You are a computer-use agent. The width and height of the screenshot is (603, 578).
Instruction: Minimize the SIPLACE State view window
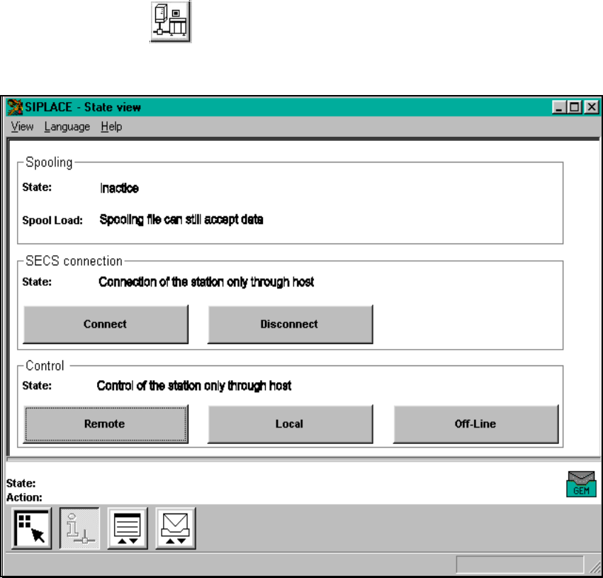pyautogui.click(x=559, y=107)
